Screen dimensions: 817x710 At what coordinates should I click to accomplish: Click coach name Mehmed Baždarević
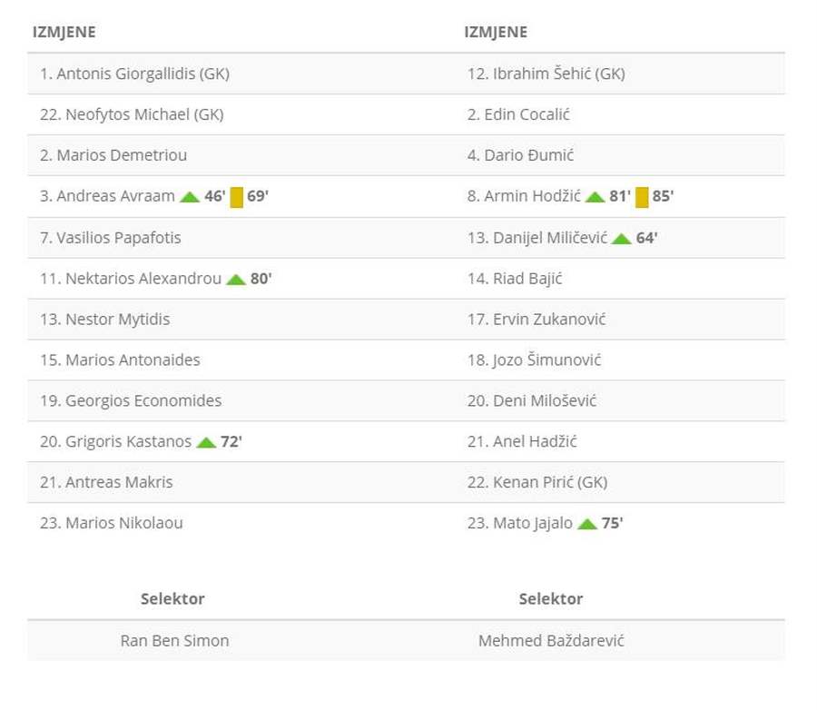tap(551, 641)
